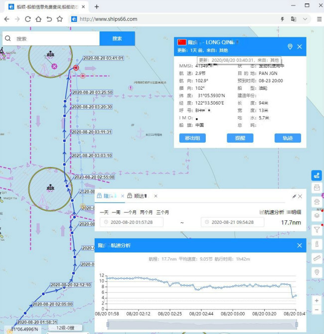Zoom out map with minus button
Viewport: 324px width, 334px height.
click(317, 310)
